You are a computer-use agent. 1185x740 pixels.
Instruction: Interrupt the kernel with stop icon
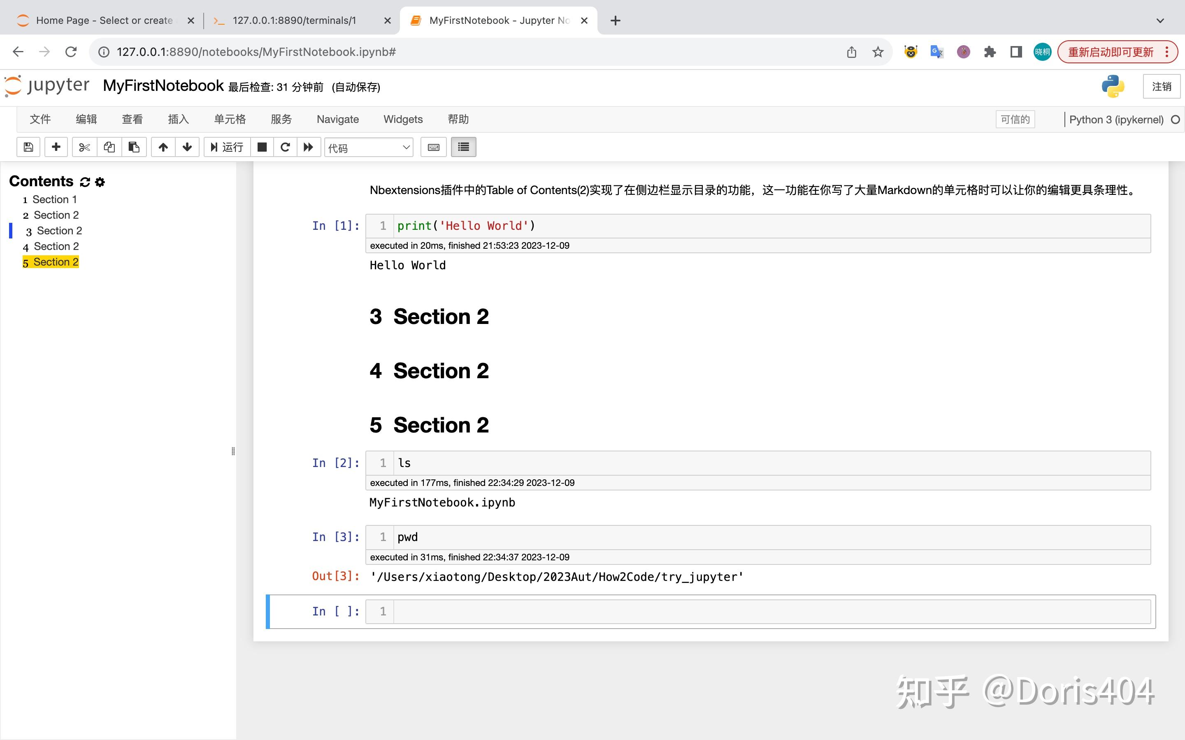[262, 147]
